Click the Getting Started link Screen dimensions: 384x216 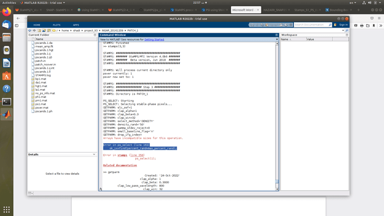coord(154,40)
